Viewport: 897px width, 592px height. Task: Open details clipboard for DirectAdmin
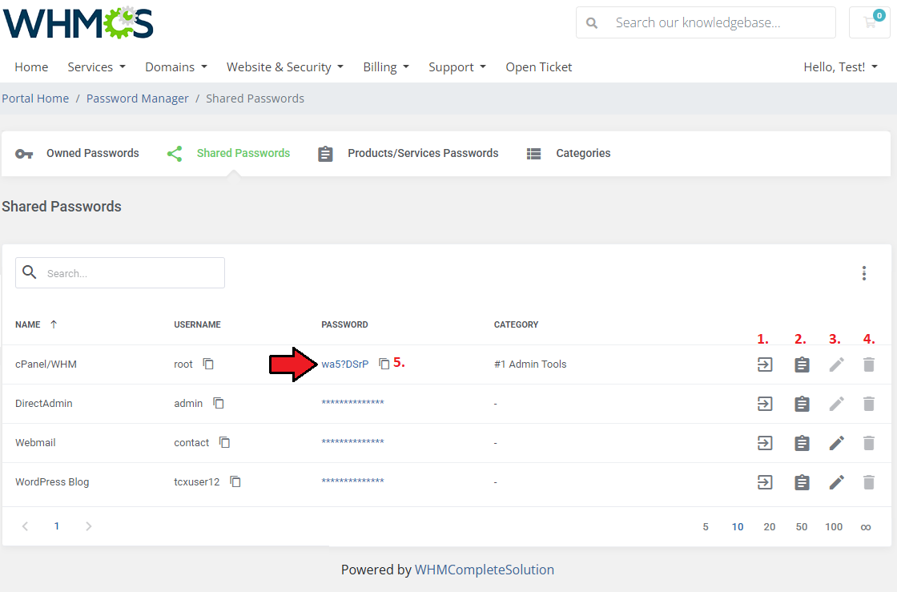802,404
